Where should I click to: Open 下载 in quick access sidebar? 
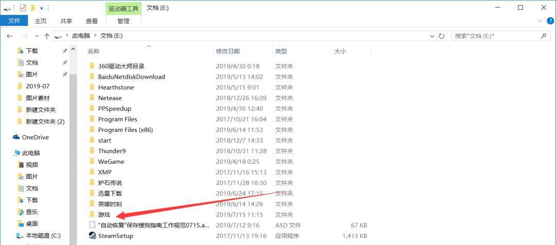point(32,51)
